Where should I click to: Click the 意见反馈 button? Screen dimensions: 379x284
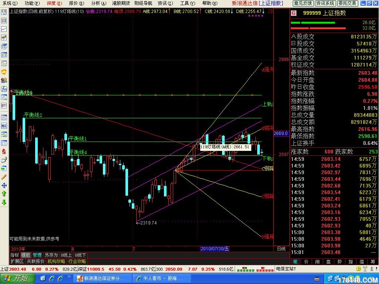coord(303,3)
